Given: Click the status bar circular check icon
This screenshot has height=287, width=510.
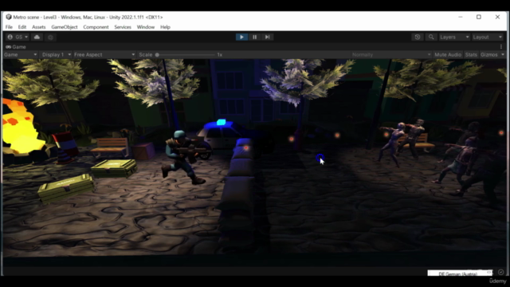Looking at the screenshot, I should [x=501, y=272].
